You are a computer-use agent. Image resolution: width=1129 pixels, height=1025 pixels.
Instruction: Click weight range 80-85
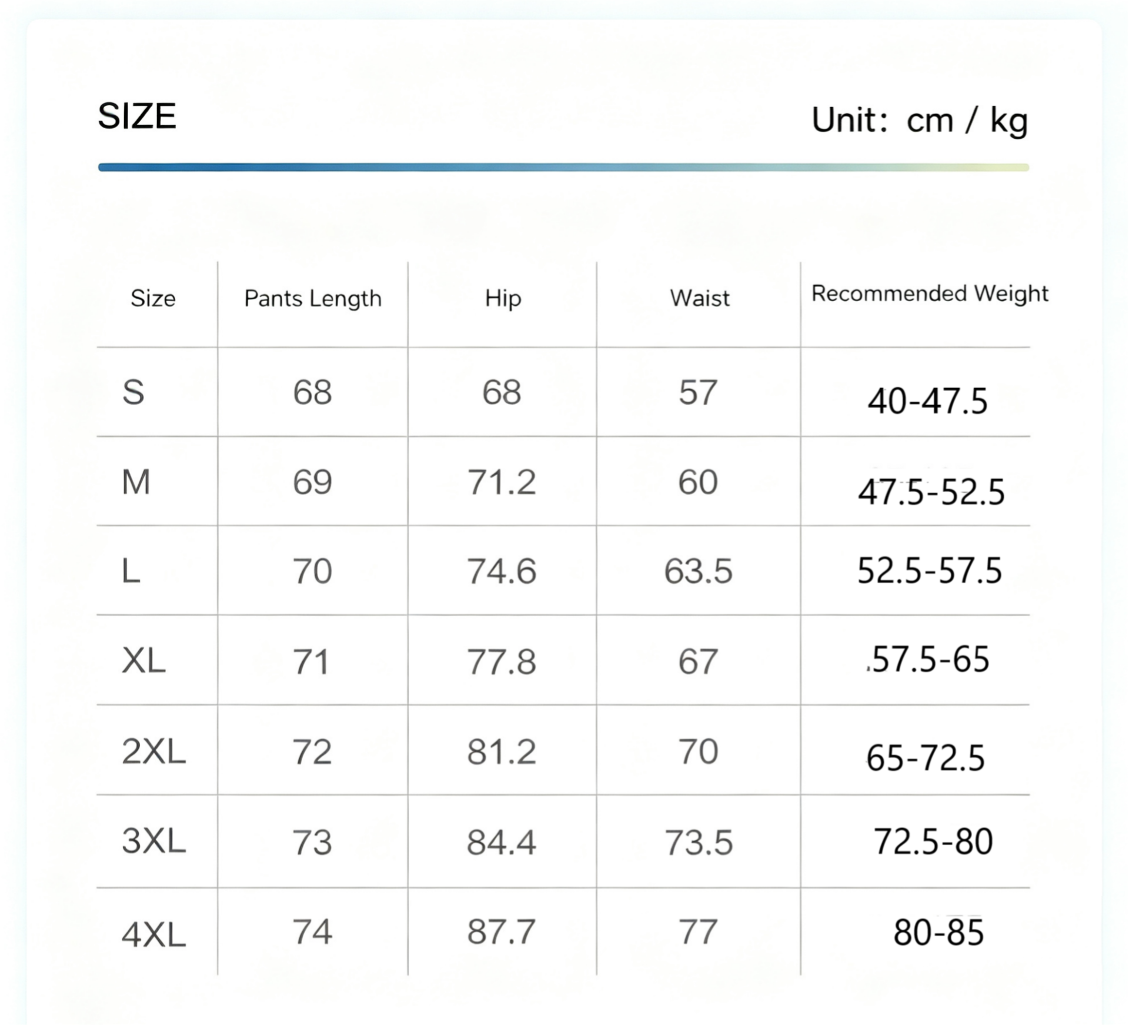[938, 933]
